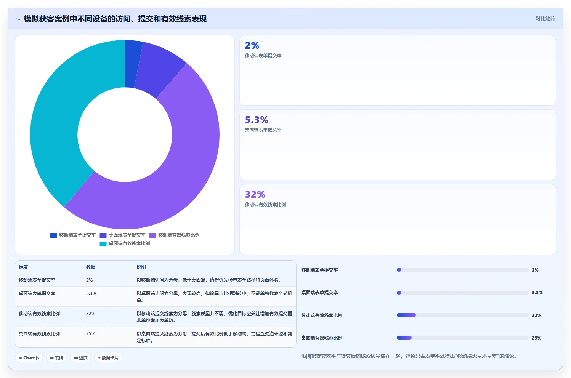Click the 桌面端表单提交率 progress bar
The image size is (571, 378).
tap(462, 293)
